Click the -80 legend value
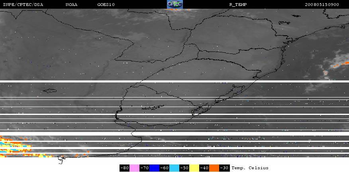This screenshot has height=172, width=349. click(124, 168)
